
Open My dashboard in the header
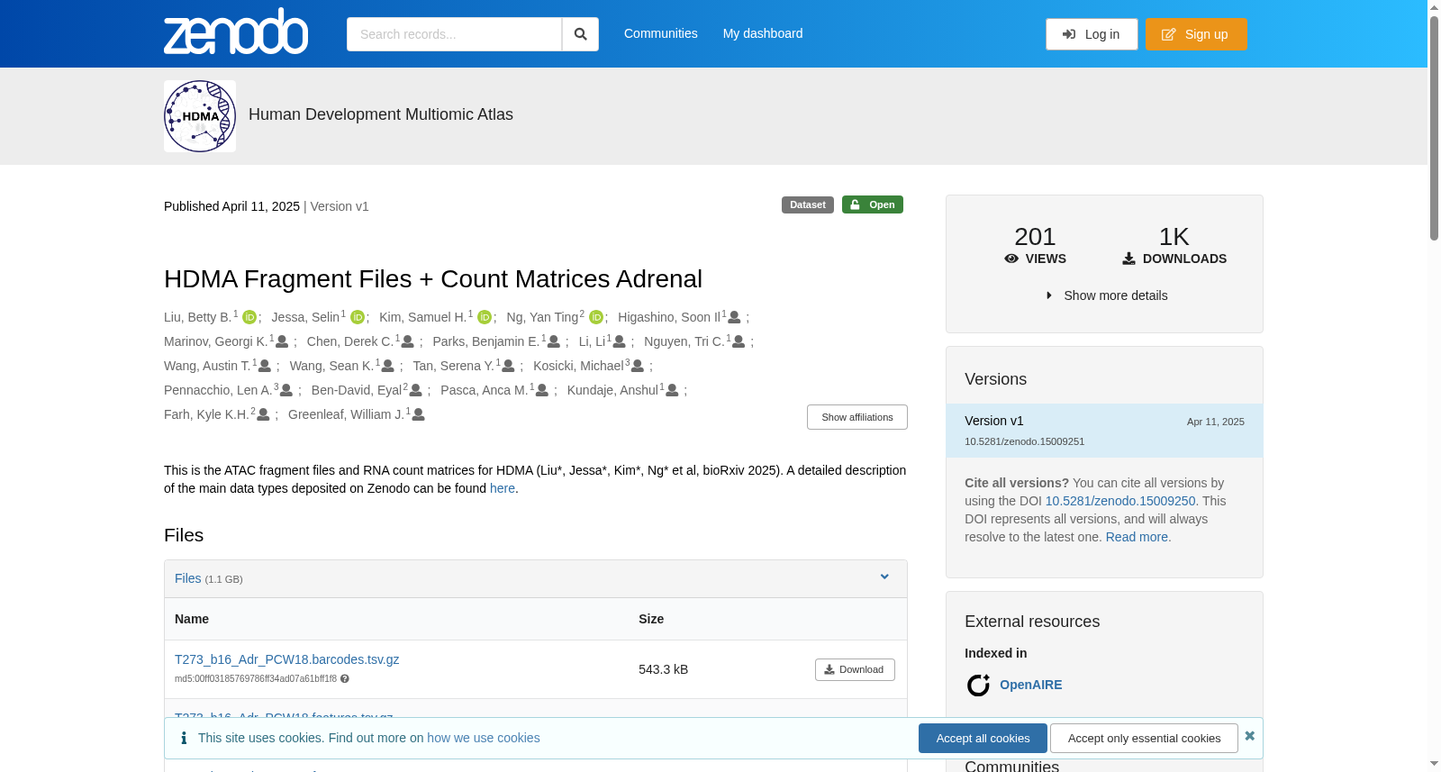(x=763, y=33)
